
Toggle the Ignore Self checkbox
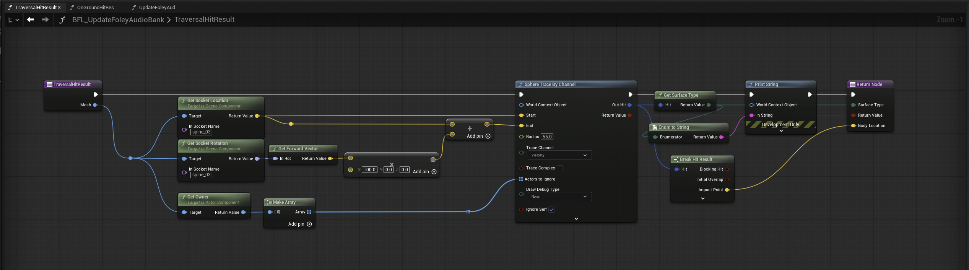click(551, 210)
